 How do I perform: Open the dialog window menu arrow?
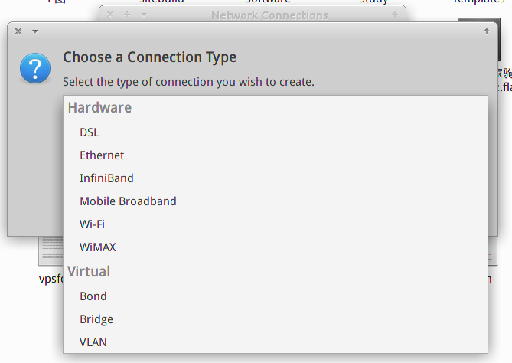(x=35, y=31)
